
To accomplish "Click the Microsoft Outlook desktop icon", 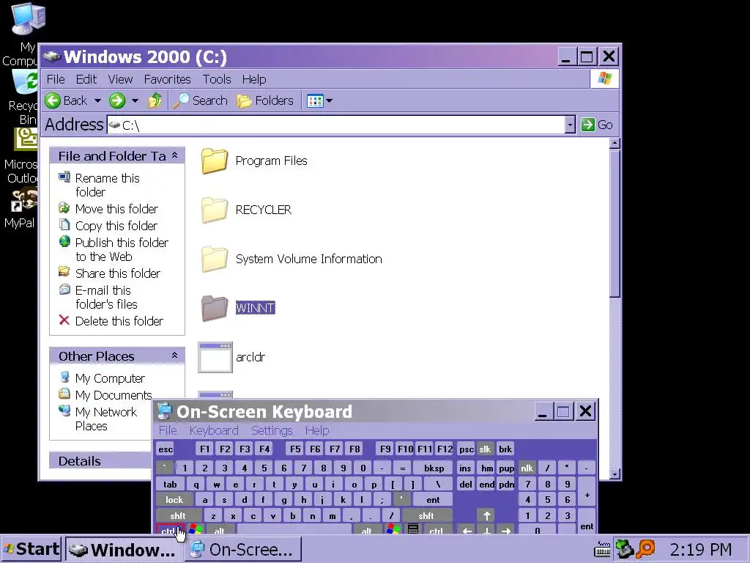I will [26, 139].
